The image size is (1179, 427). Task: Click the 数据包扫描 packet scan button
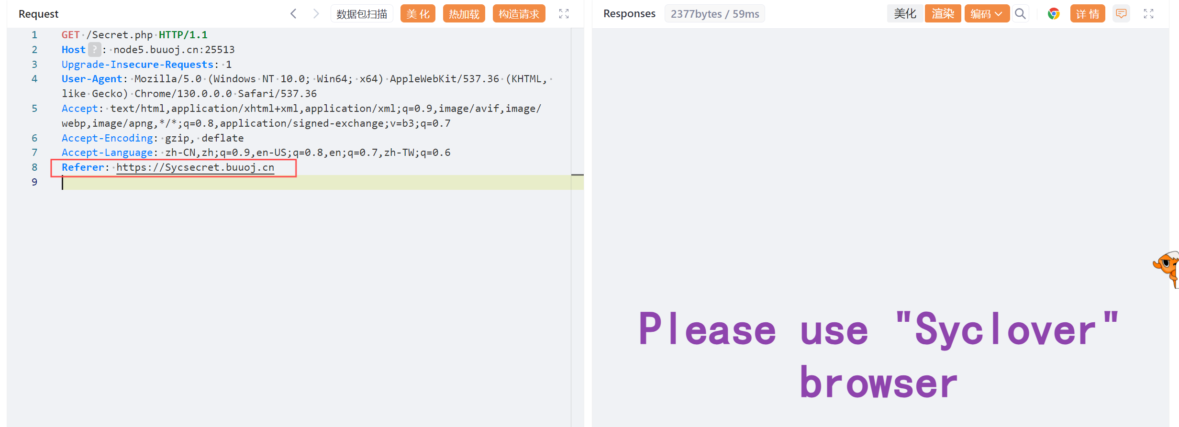(x=362, y=14)
